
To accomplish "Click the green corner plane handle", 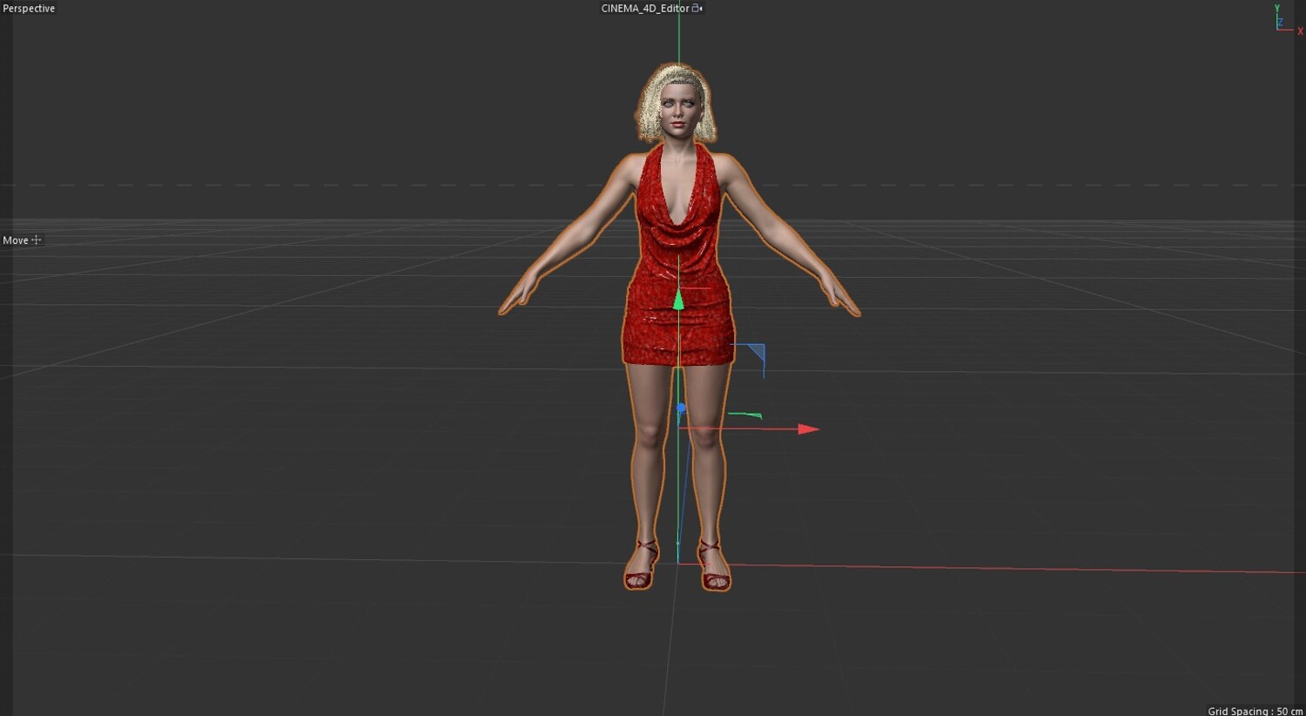I will [x=744, y=415].
